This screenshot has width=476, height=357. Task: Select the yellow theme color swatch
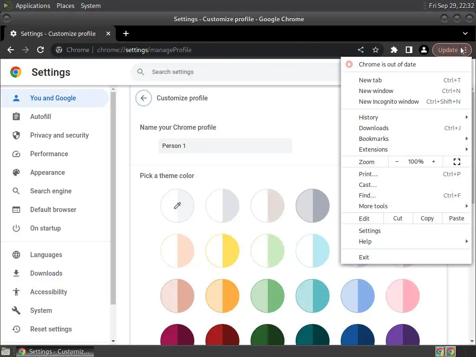tap(222, 251)
